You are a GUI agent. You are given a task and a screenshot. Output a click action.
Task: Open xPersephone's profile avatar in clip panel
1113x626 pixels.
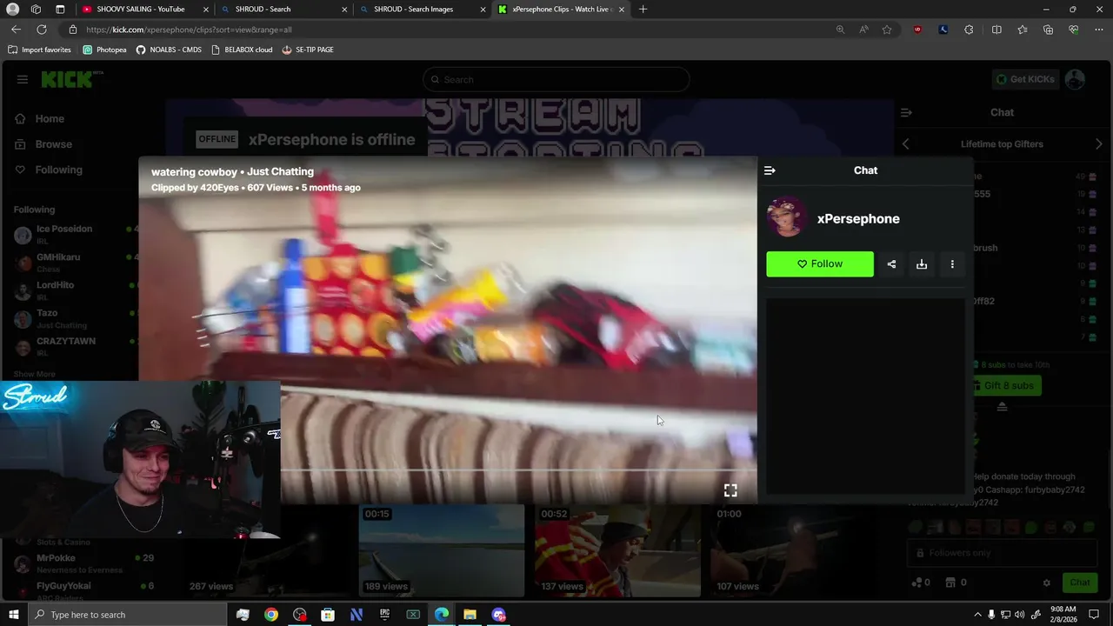[x=787, y=218]
